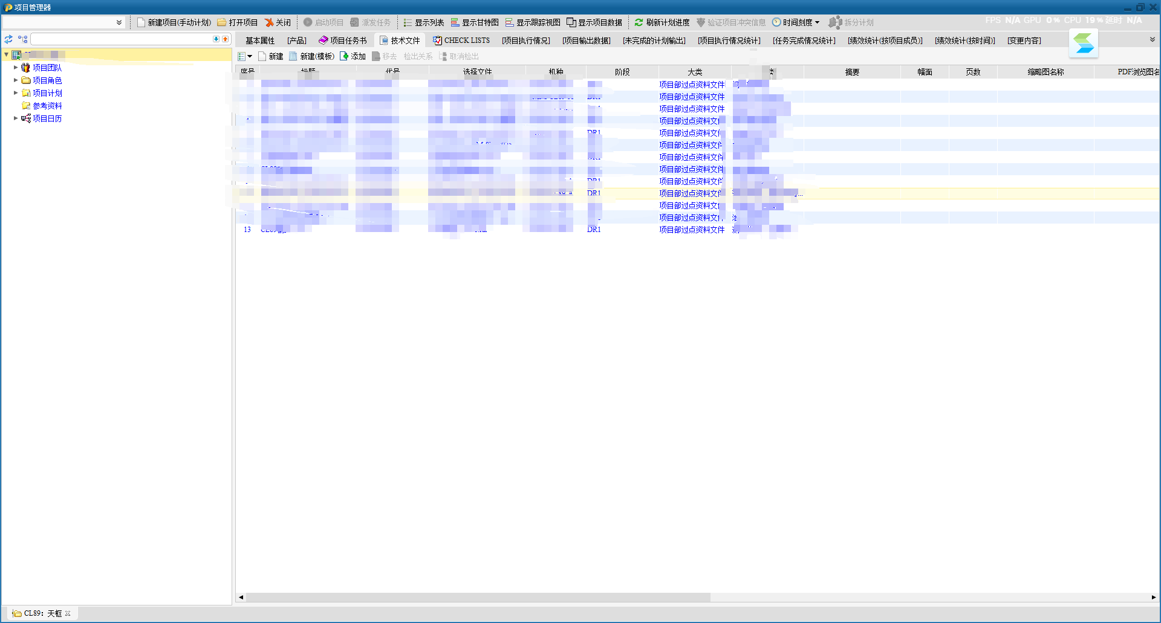Click the 检出关系 button
The image size is (1161, 623).
(418, 56)
